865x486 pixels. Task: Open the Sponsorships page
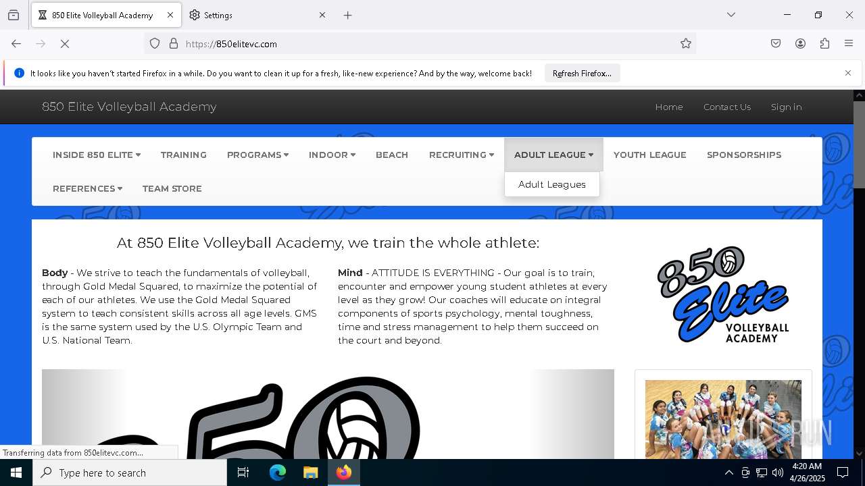click(744, 155)
